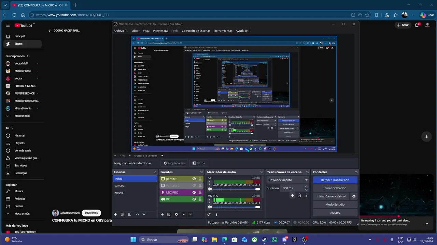This screenshot has width=437, height=245.
Task: Add a new source with plus icon in Fuentes
Action: pyautogui.click(x=162, y=214)
